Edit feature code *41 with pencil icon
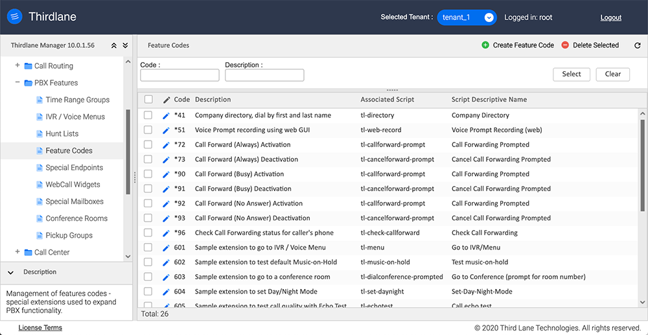 166,115
